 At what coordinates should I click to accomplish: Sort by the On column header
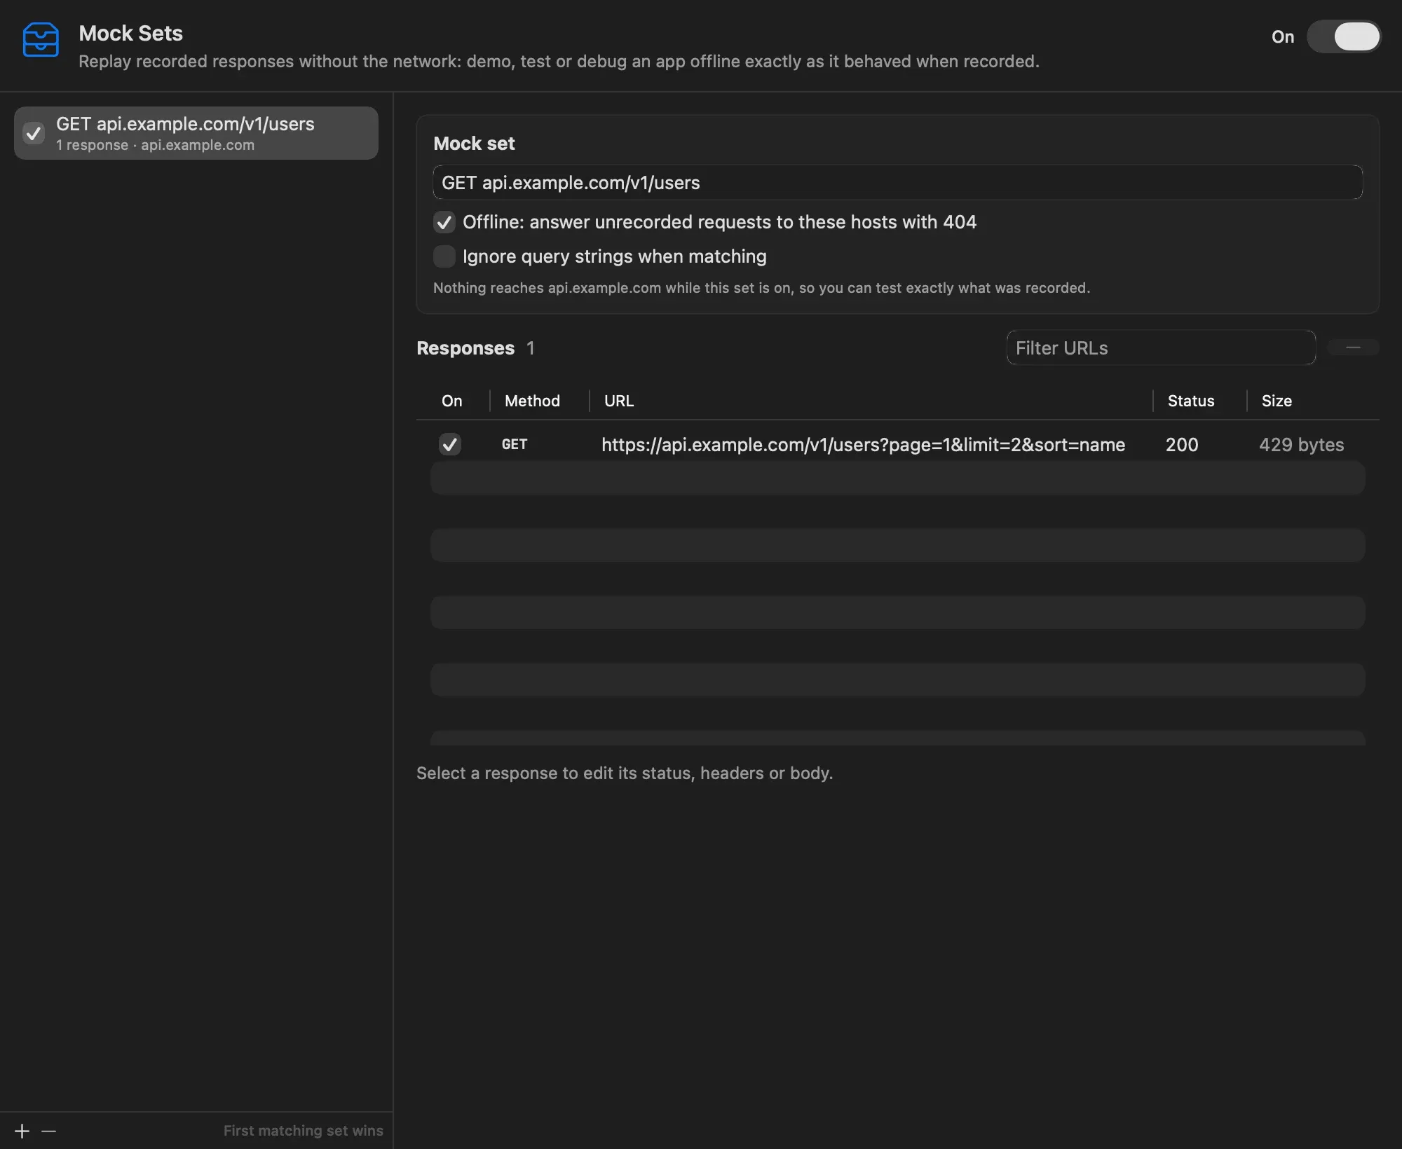tap(452, 401)
